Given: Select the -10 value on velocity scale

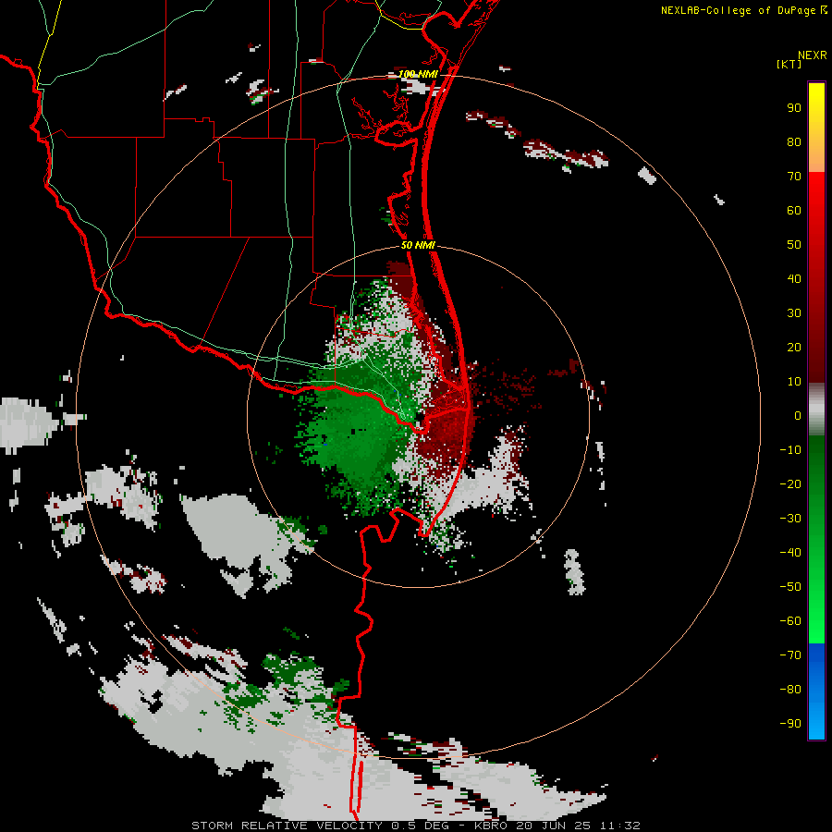Looking at the screenshot, I should (790, 450).
